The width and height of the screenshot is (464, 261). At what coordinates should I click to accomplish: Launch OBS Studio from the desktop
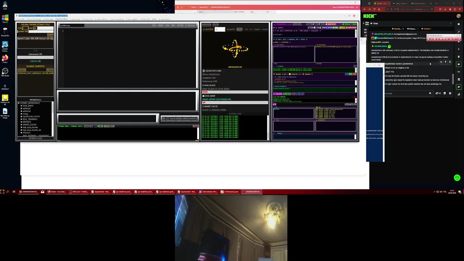tap(5, 72)
